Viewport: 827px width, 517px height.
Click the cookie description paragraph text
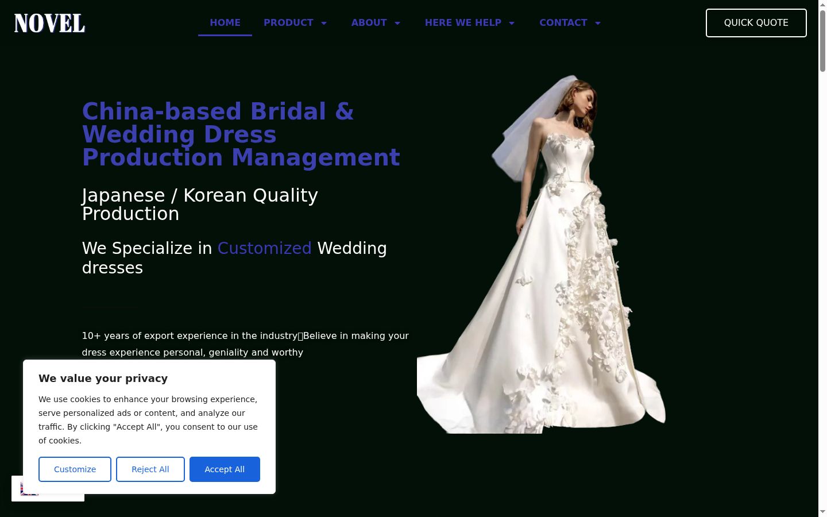point(148,420)
